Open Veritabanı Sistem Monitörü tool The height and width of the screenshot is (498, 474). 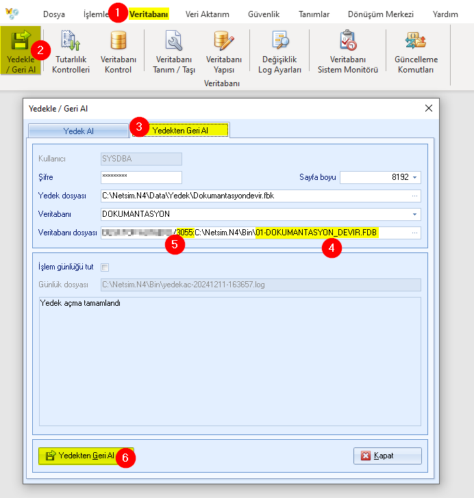point(348,52)
